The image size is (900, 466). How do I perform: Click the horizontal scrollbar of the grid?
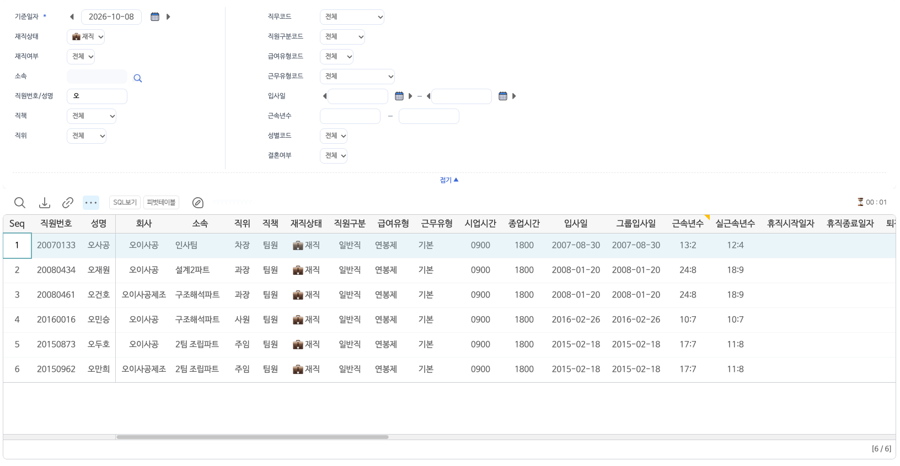pyautogui.click(x=252, y=437)
